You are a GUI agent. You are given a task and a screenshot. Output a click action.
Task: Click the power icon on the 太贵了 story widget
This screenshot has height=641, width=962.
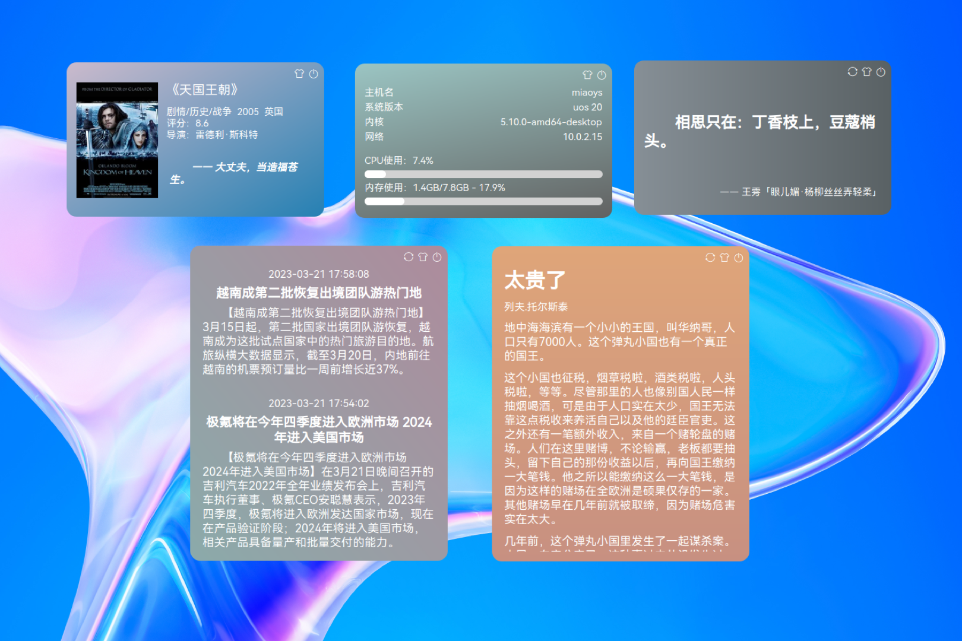739,258
